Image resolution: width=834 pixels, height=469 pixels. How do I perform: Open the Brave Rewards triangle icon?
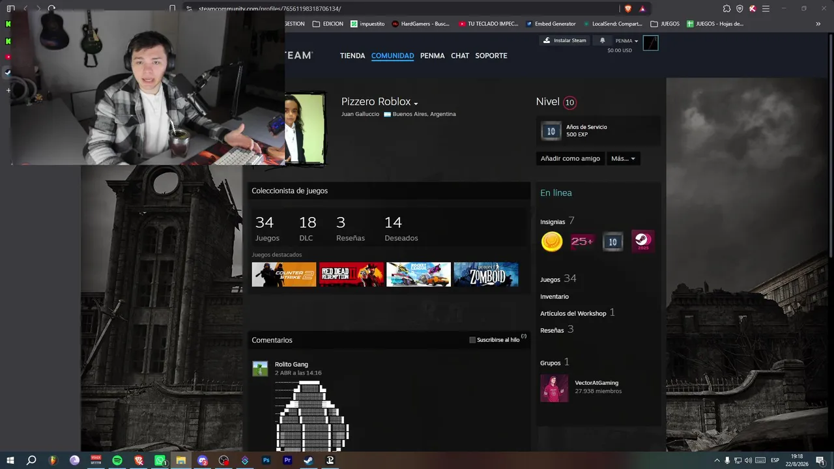tap(642, 8)
